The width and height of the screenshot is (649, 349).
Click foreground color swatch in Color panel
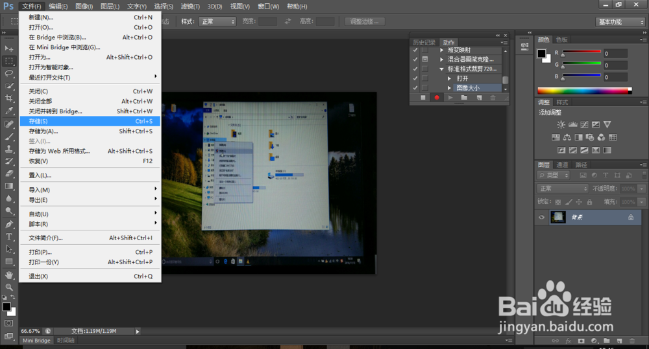pos(541,53)
